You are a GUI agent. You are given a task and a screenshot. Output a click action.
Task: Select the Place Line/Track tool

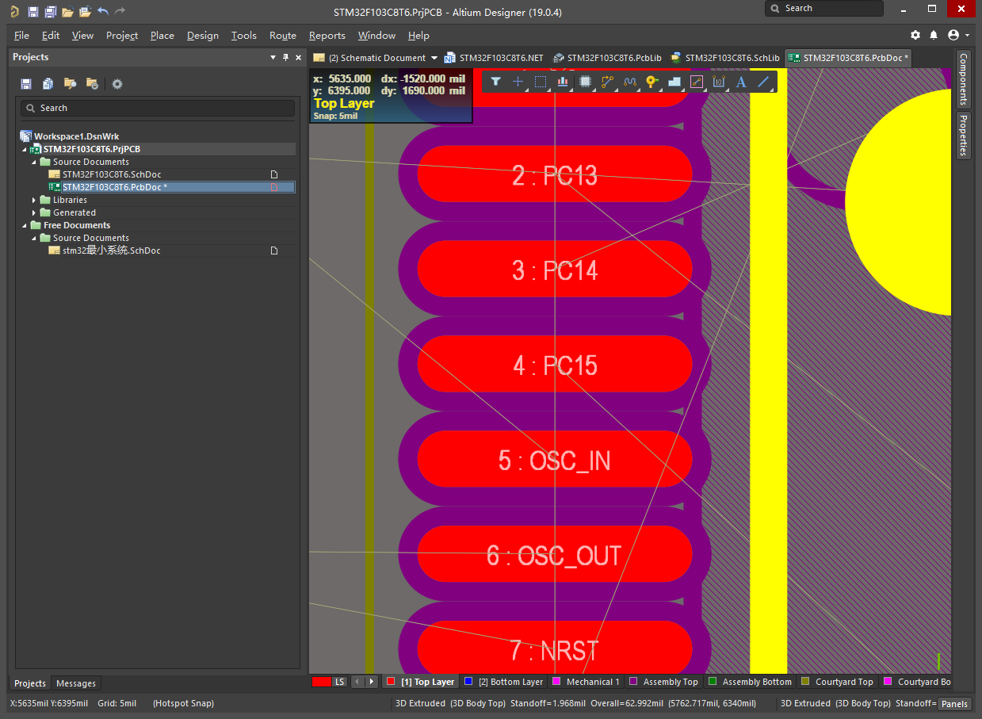(697, 82)
